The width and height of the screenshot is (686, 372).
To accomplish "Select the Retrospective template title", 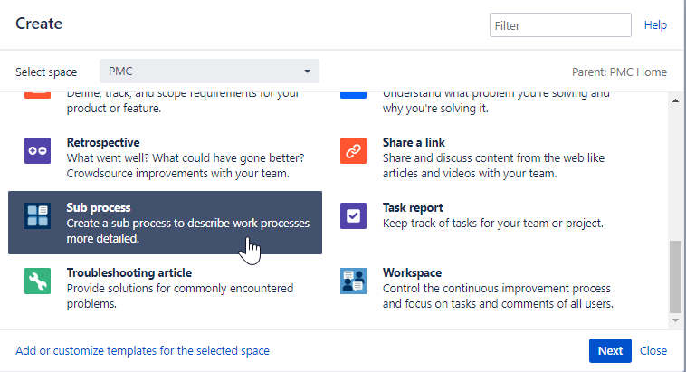I will 103,143.
